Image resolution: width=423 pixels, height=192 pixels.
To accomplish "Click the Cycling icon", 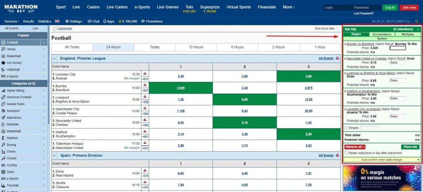I will coord(3,165).
